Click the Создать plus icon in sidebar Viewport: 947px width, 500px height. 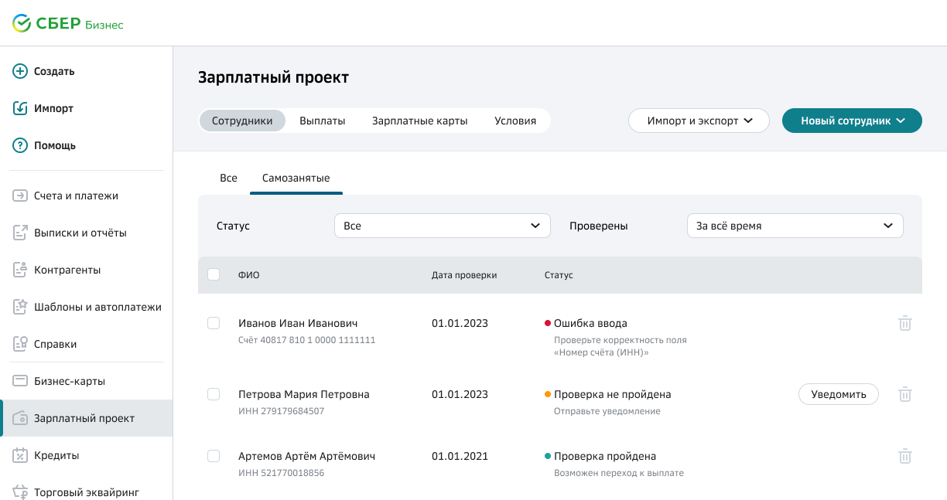coord(20,71)
